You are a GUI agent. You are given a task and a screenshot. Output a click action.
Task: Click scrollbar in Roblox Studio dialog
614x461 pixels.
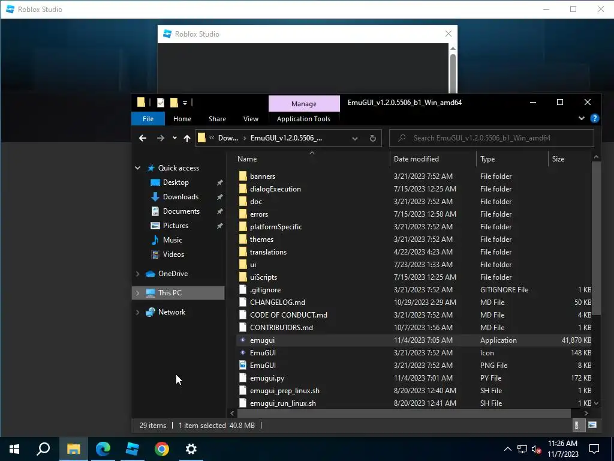click(453, 73)
